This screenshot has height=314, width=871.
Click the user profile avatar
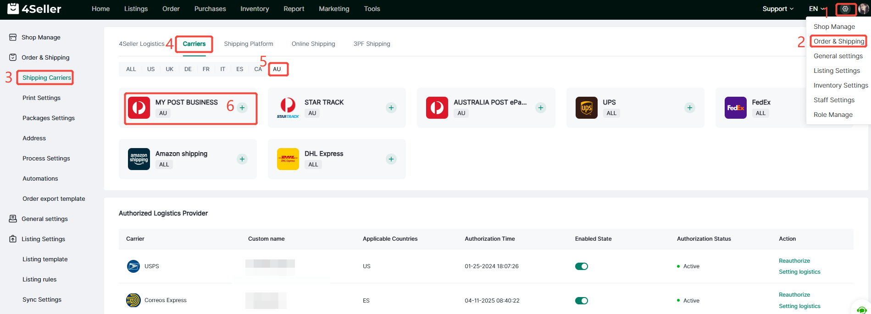click(x=863, y=9)
